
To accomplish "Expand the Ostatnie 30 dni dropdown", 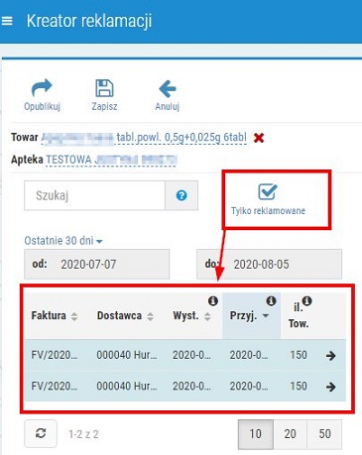I will coord(63,241).
